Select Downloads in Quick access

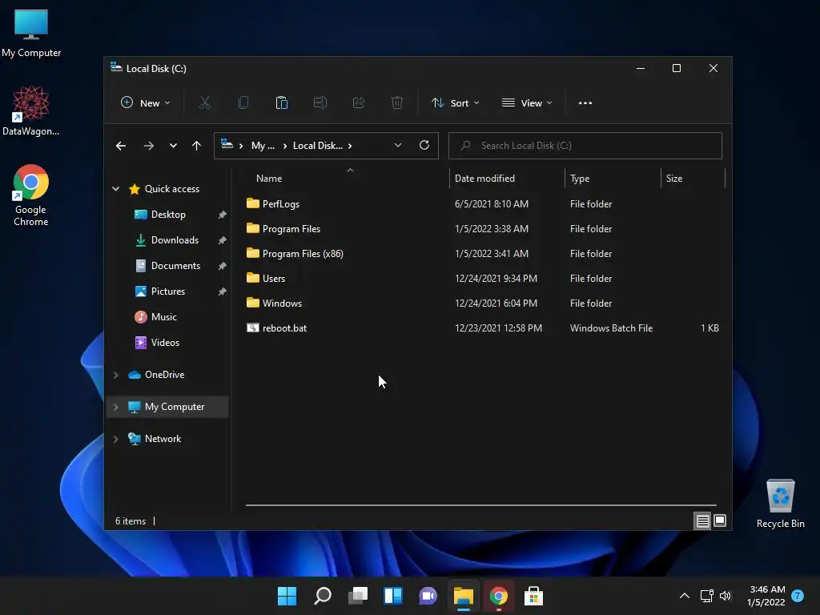(x=175, y=240)
